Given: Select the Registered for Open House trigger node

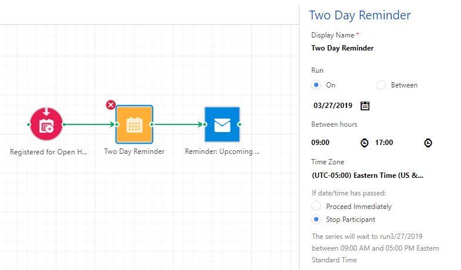Looking at the screenshot, I should pyautogui.click(x=46, y=124).
